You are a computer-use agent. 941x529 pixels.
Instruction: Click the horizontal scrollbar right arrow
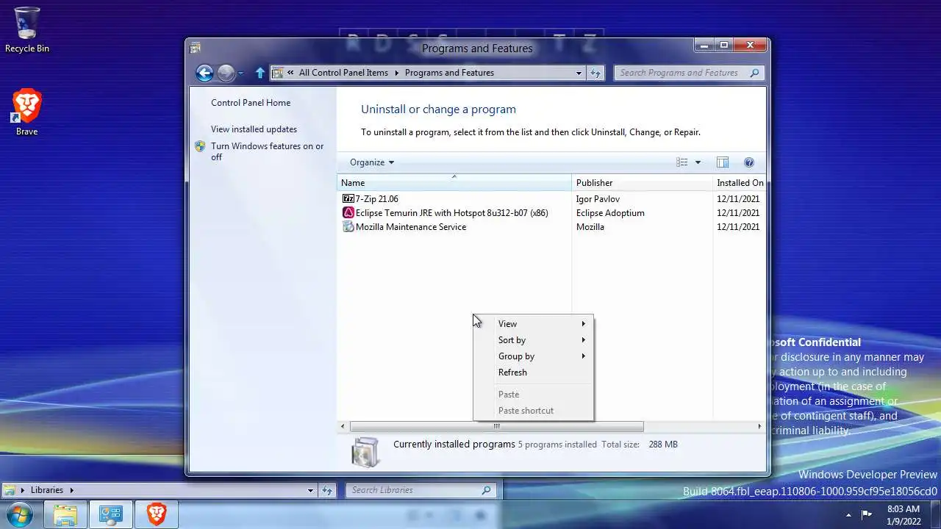pos(760,427)
